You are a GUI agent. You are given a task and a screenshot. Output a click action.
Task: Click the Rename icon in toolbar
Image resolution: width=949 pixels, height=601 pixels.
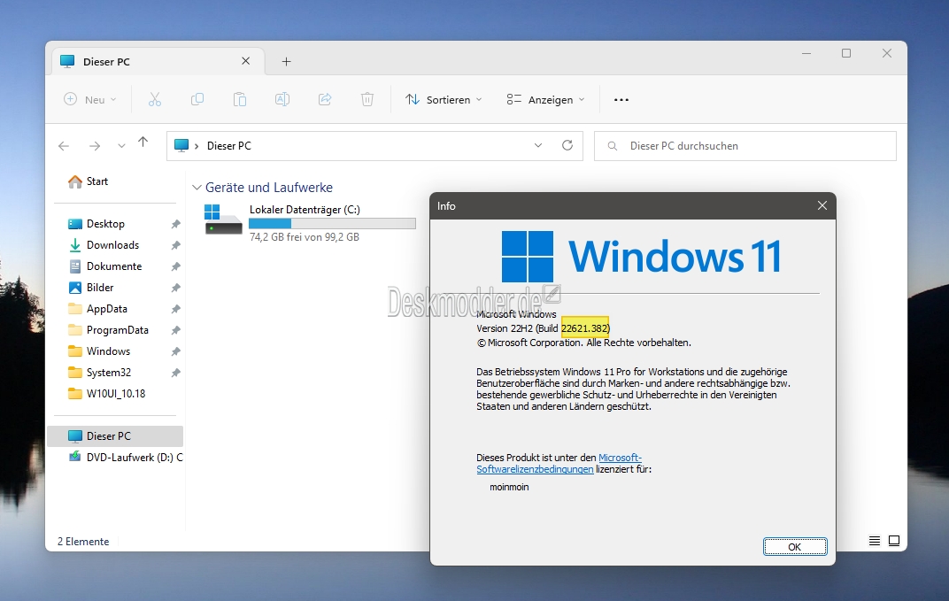point(282,99)
